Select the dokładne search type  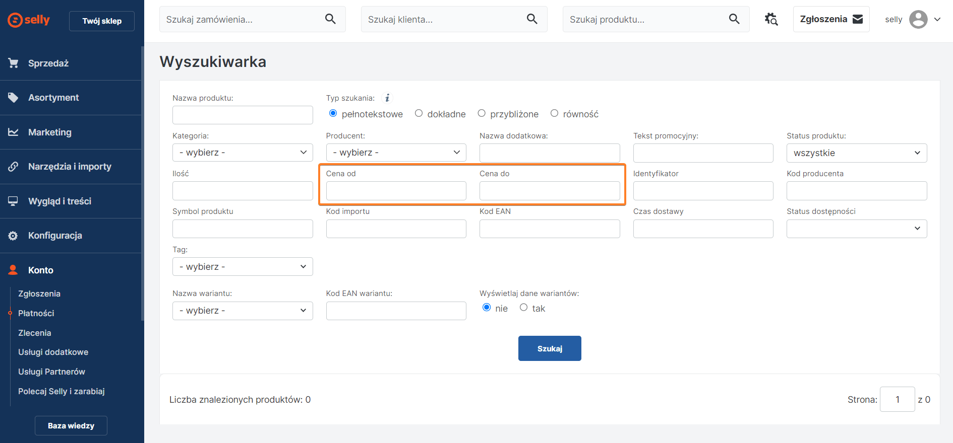click(x=419, y=114)
